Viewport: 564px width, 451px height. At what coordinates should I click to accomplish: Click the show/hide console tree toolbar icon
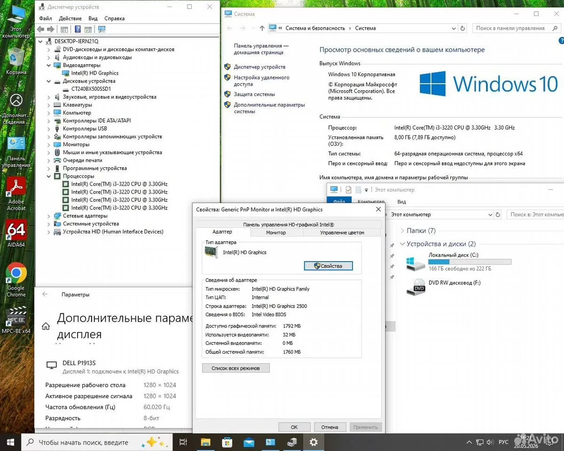click(x=64, y=29)
